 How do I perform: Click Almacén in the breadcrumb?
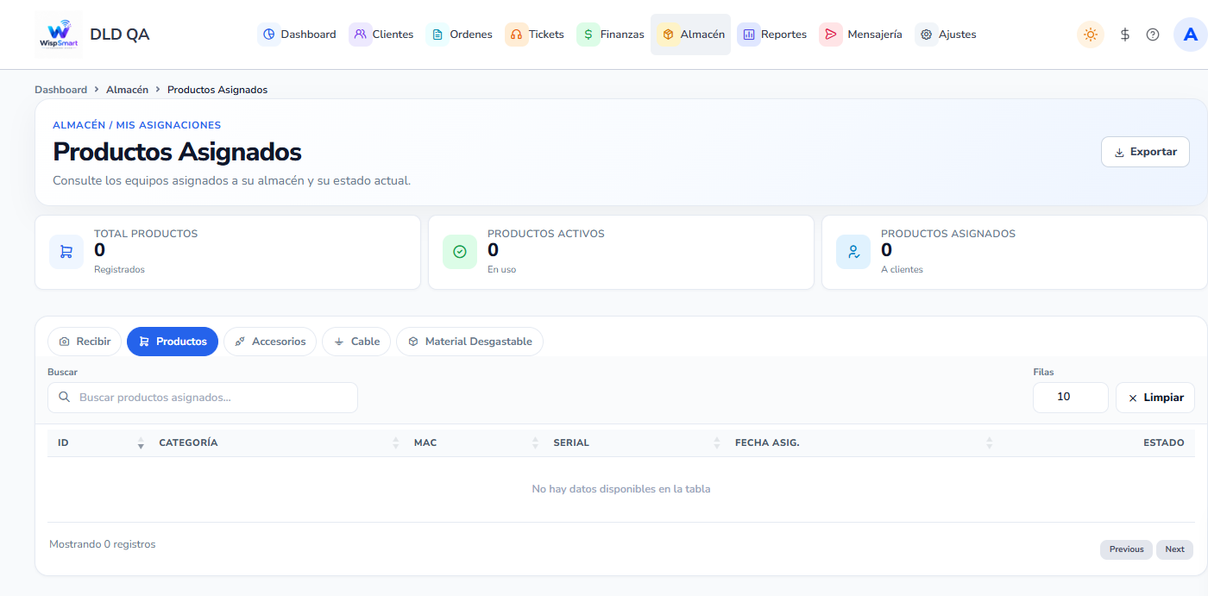coord(127,90)
